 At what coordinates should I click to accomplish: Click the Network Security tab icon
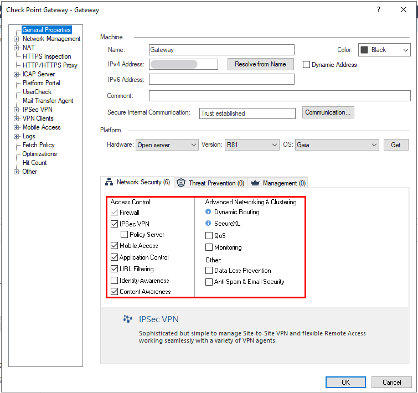point(109,182)
